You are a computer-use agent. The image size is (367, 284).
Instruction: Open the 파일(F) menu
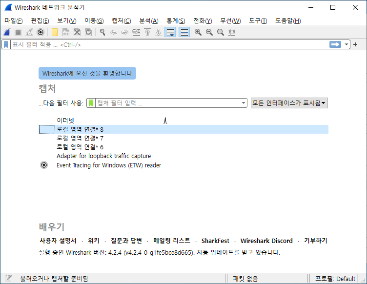pos(14,21)
